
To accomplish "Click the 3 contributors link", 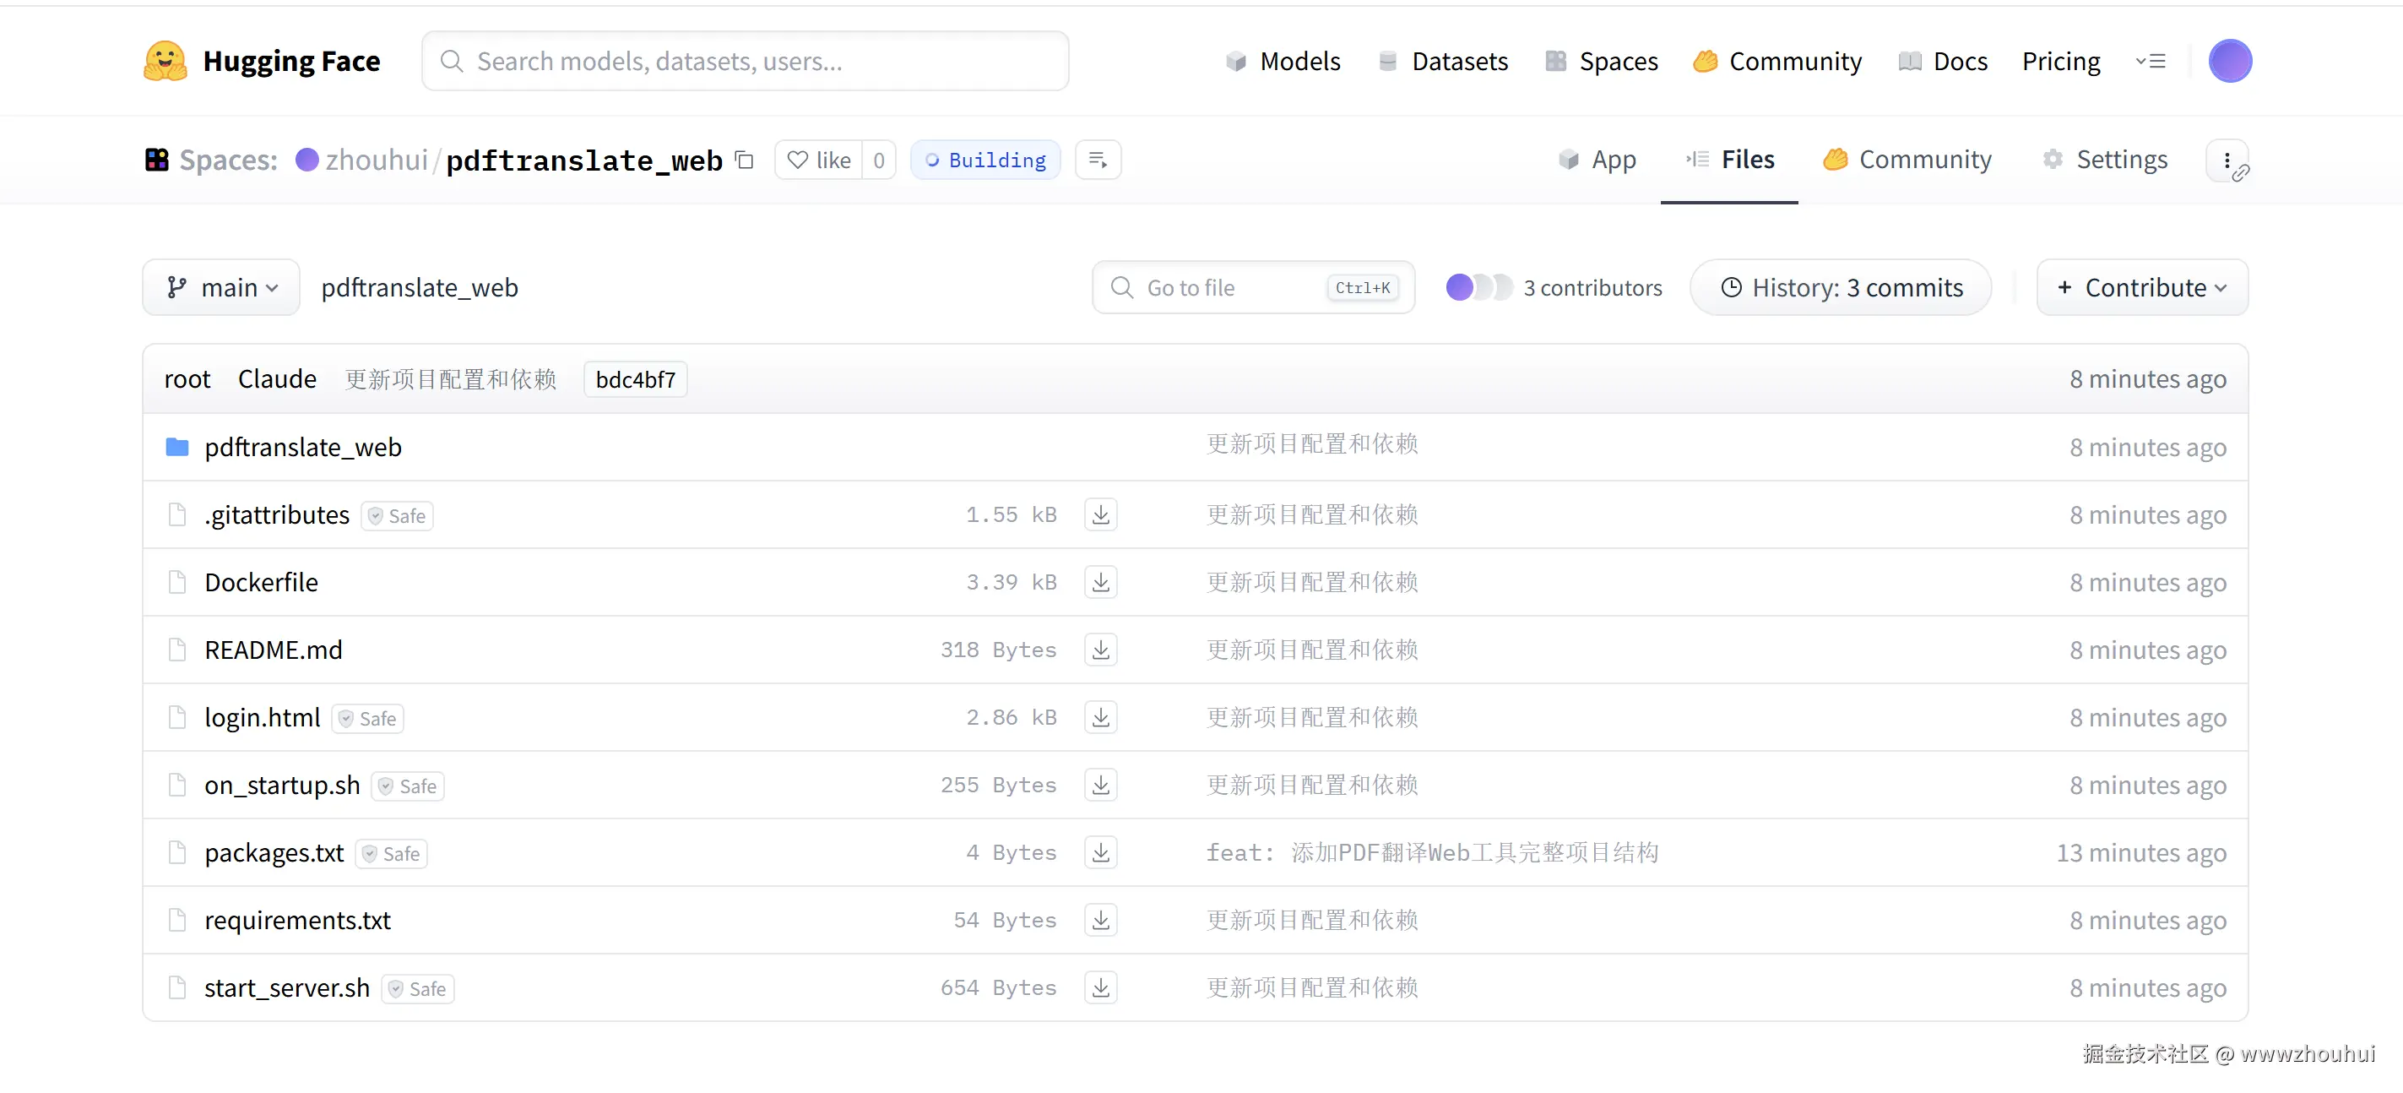I will 1592,287.
